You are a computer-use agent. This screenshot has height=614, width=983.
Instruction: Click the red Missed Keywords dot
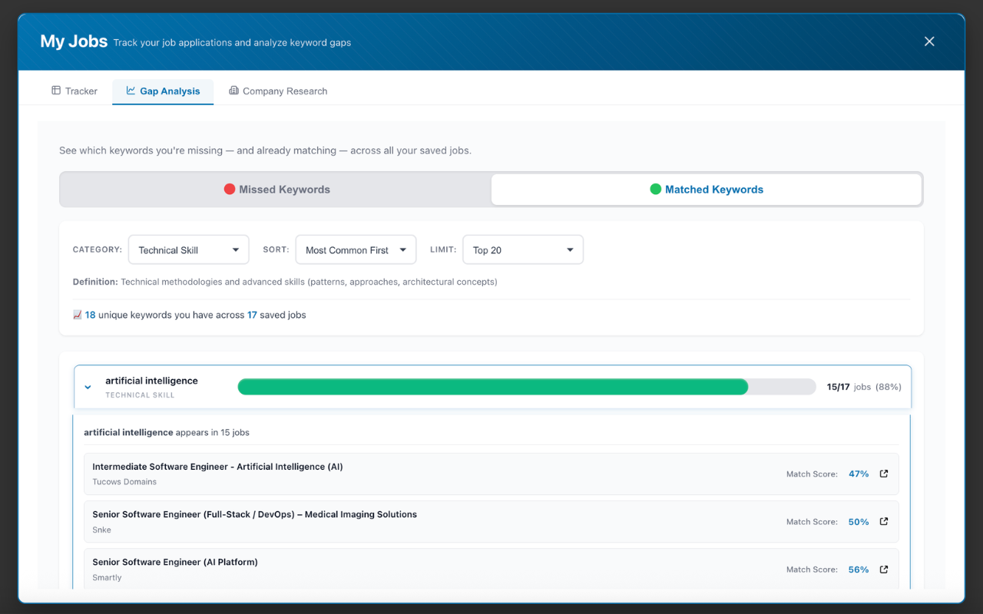229,189
